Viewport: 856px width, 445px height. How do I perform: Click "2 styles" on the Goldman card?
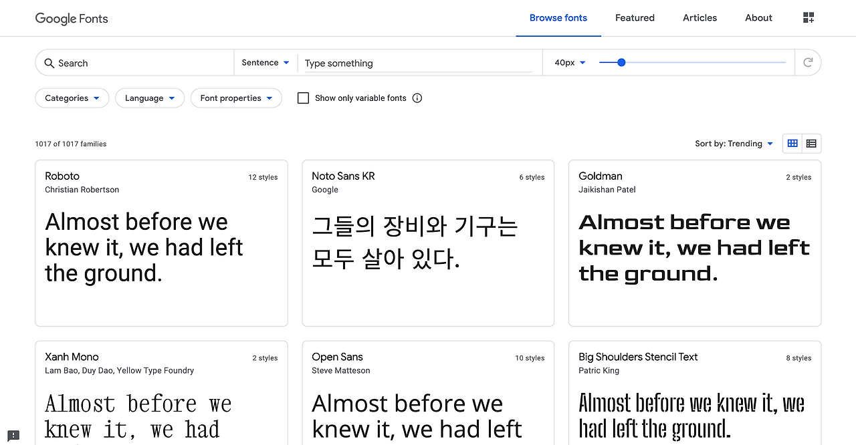tap(798, 177)
